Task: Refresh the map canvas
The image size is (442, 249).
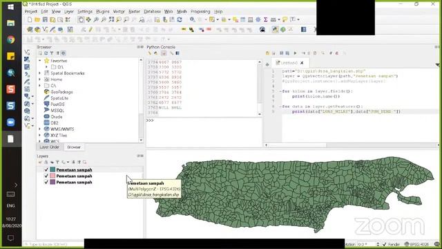Action: click(180, 20)
